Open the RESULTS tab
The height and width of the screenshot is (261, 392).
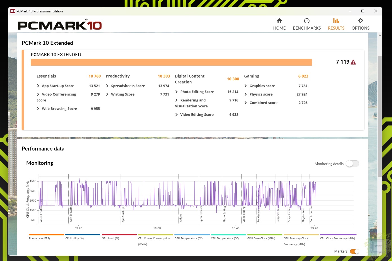tap(336, 24)
